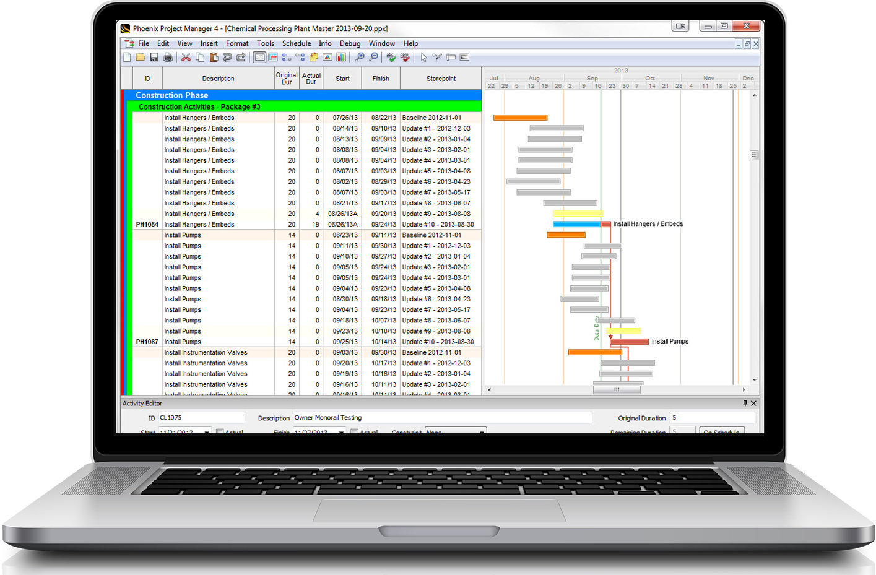Tick the Actual checkbox beside Finish date
The width and height of the screenshot is (876, 575).
(354, 432)
